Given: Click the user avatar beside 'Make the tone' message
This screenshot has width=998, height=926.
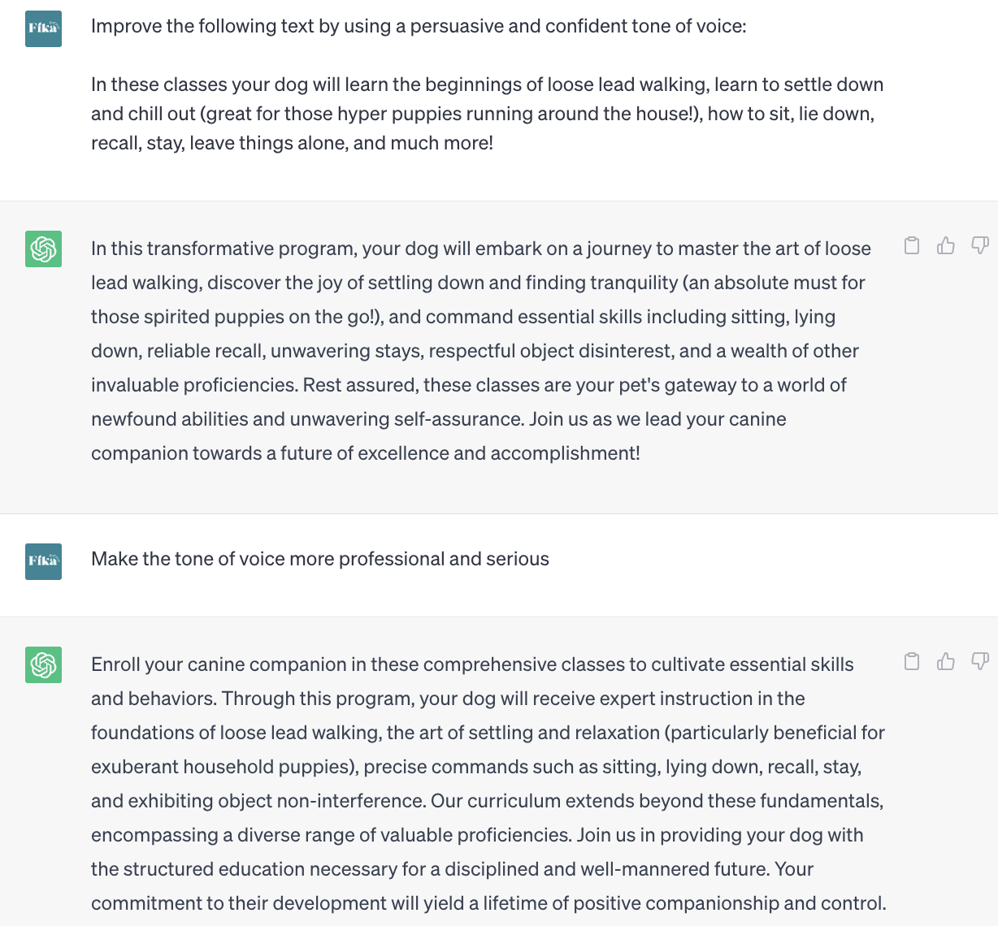Looking at the screenshot, I should 42,561.
